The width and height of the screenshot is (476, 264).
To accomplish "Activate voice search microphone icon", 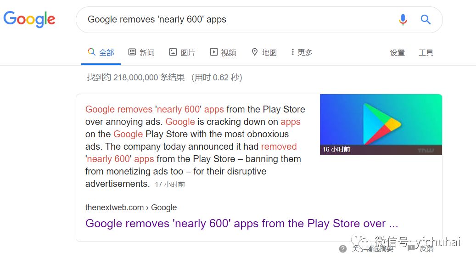I will pos(403,20).
